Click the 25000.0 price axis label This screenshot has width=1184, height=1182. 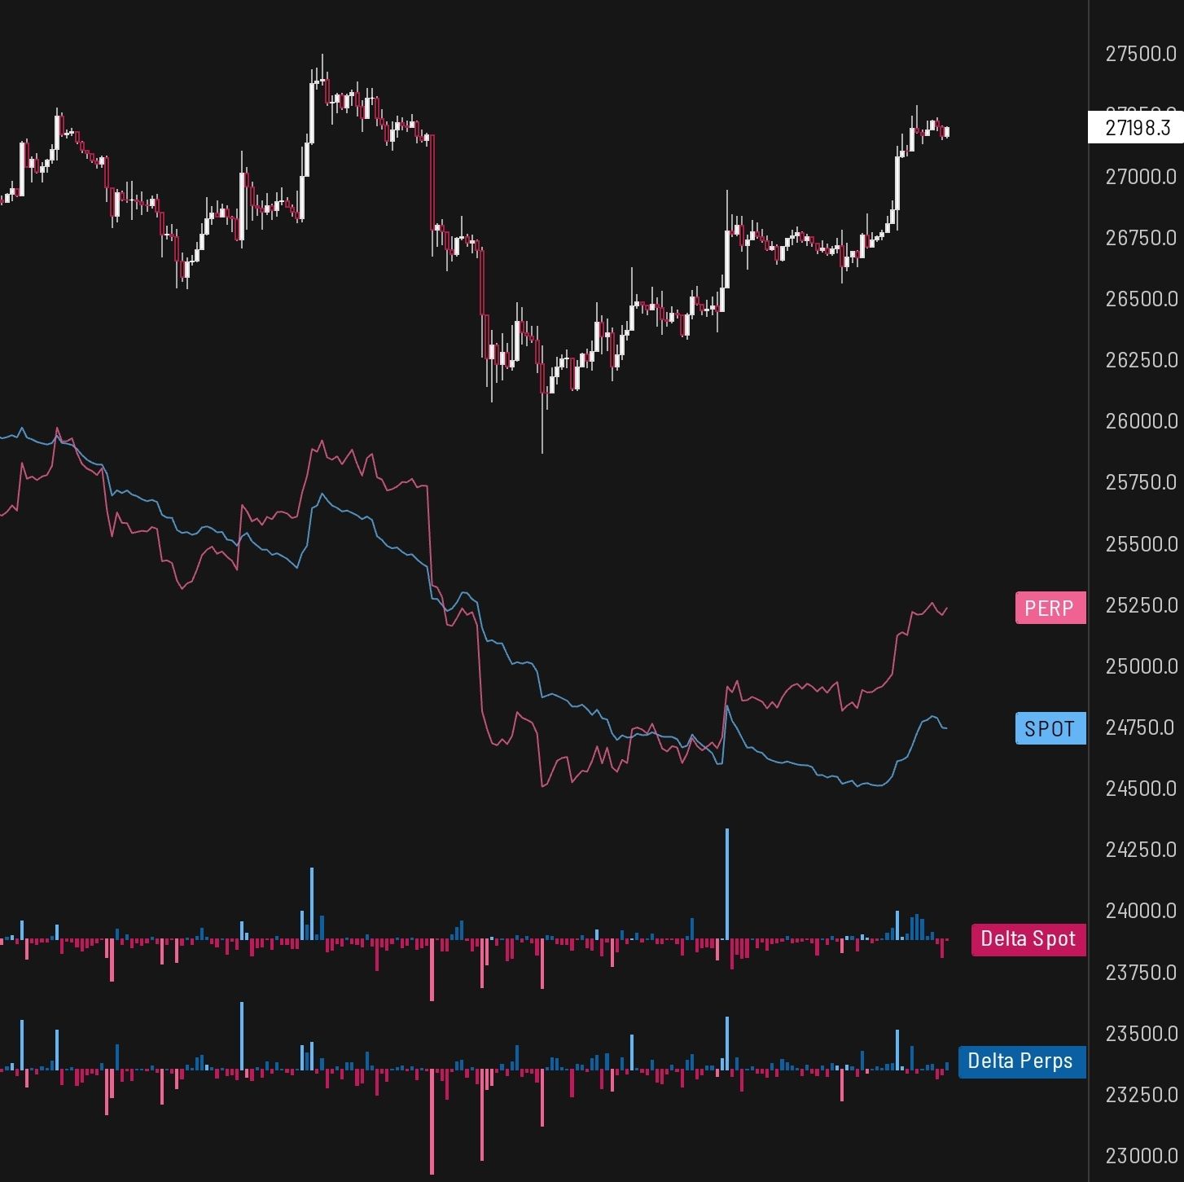pyautogui.click(x=1140, y=666)
